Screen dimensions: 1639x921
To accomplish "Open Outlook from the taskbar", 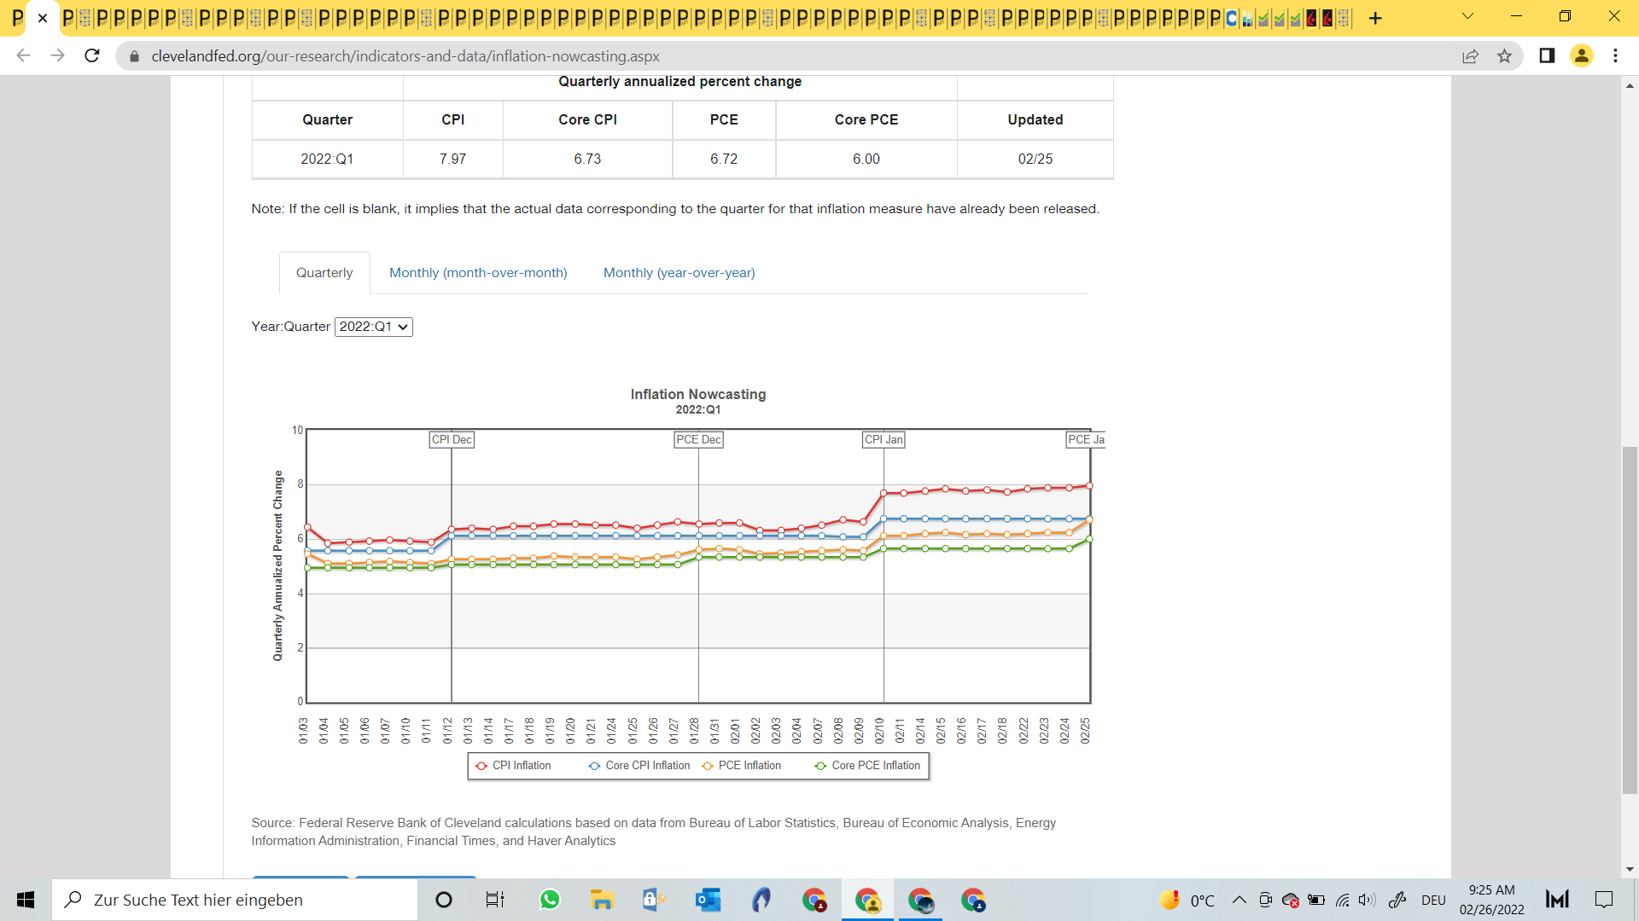I will pos(708,900).
